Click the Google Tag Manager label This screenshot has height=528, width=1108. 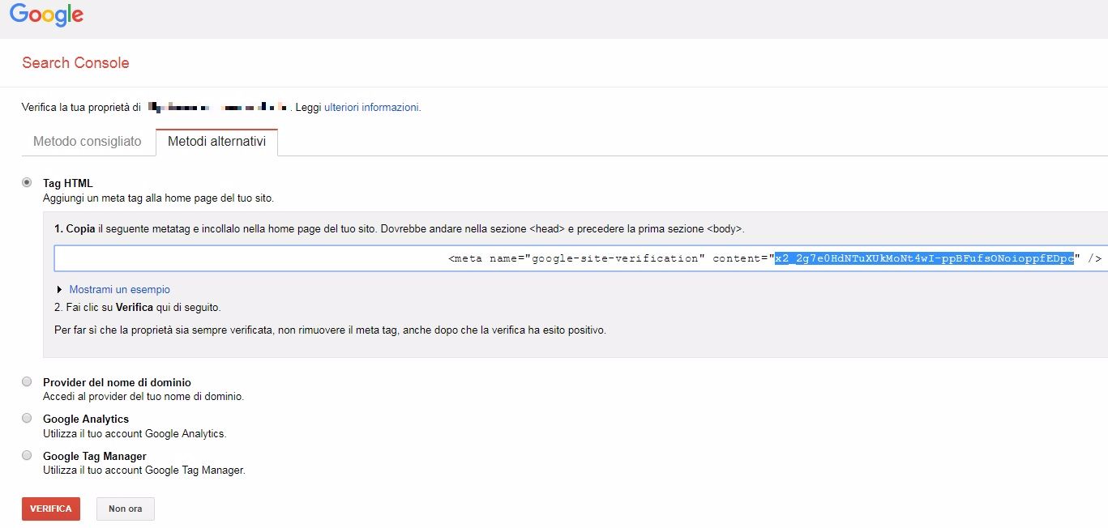click(95, 456)
